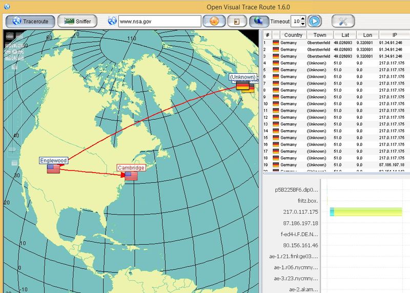Screen dimensions: 410x293
Task: Click the map zoom-in plus control
Action: tap(14, 67)
